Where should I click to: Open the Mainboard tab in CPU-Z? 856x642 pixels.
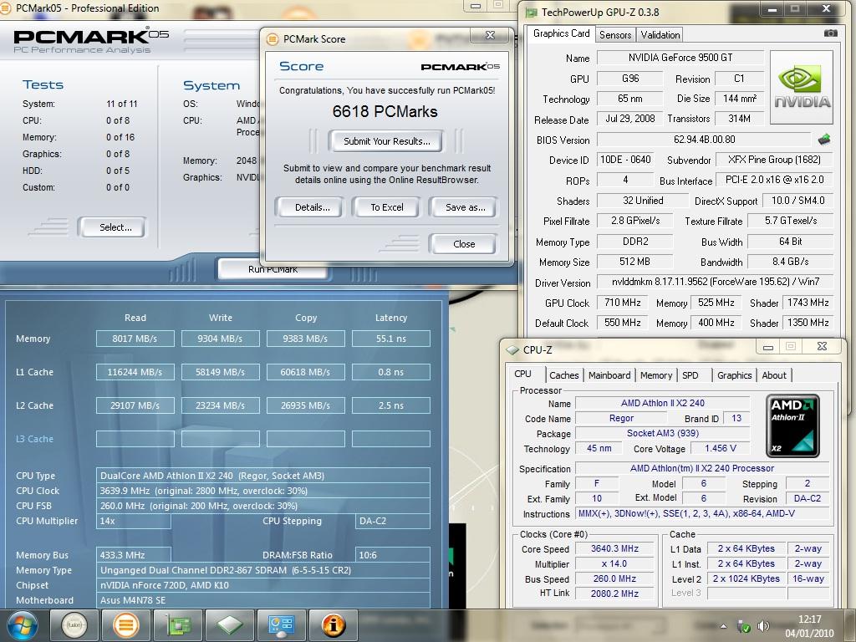click(609, 375)
